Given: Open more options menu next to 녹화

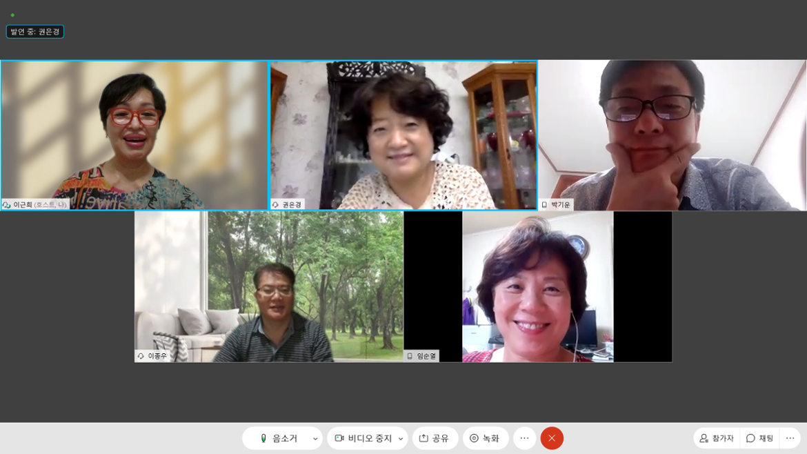Looking at the screenshot, I should coord(524,438).
